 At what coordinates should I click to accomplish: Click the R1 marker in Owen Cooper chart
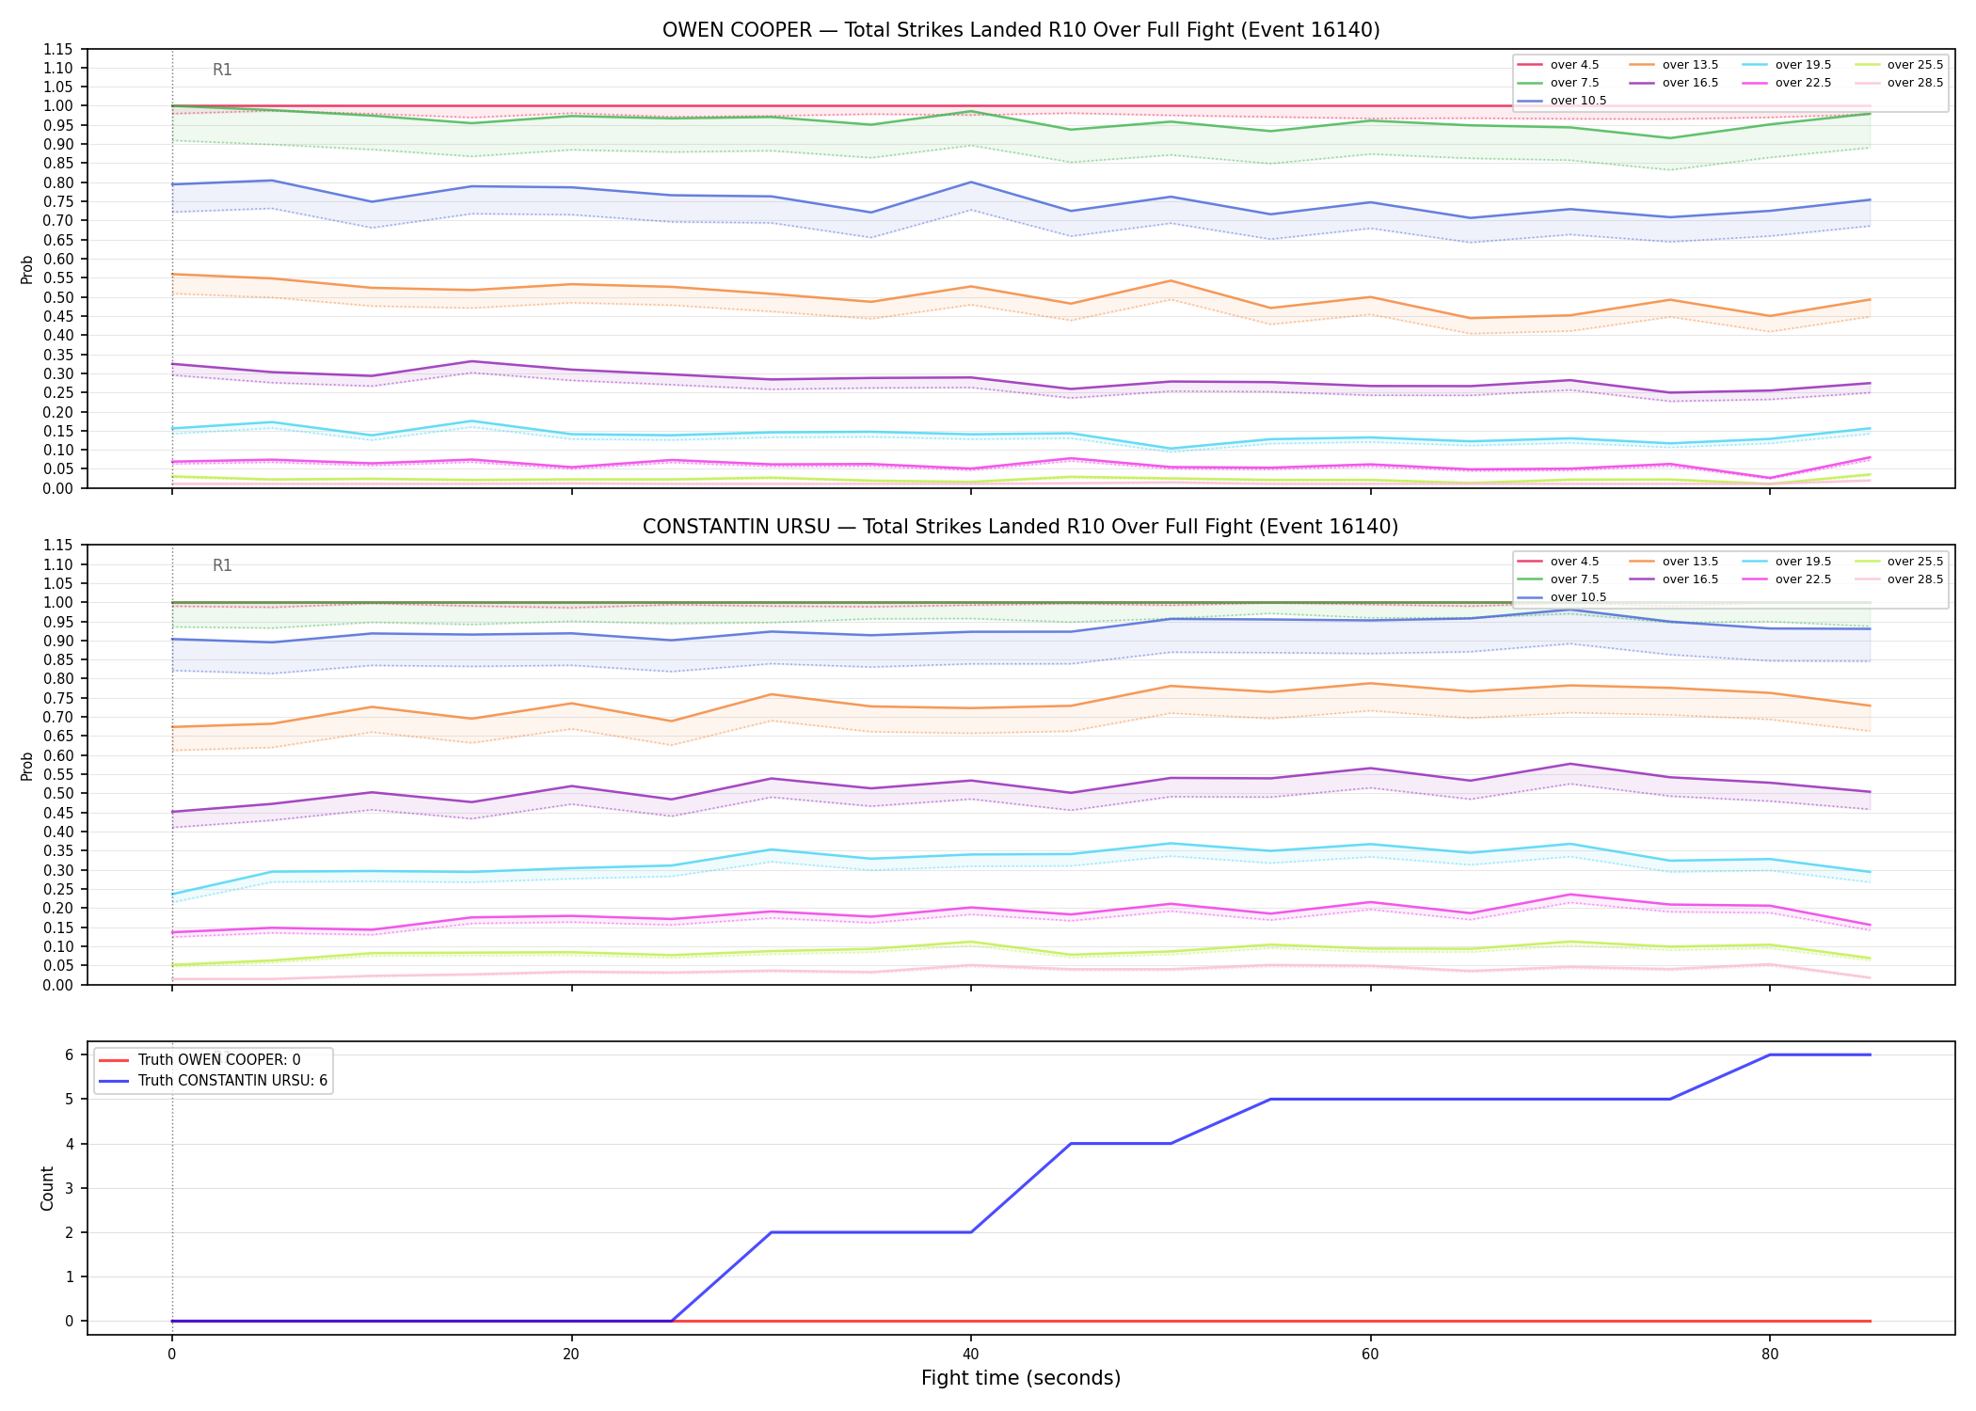pyautogui.click(x=222, y=70)
